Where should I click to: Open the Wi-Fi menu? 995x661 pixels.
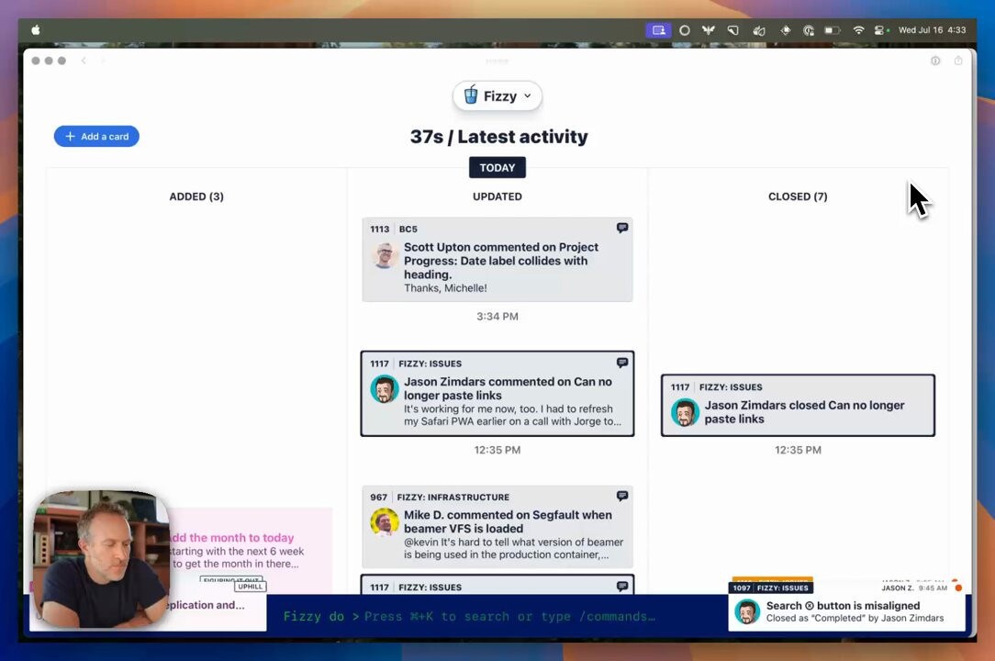point(858,30)
